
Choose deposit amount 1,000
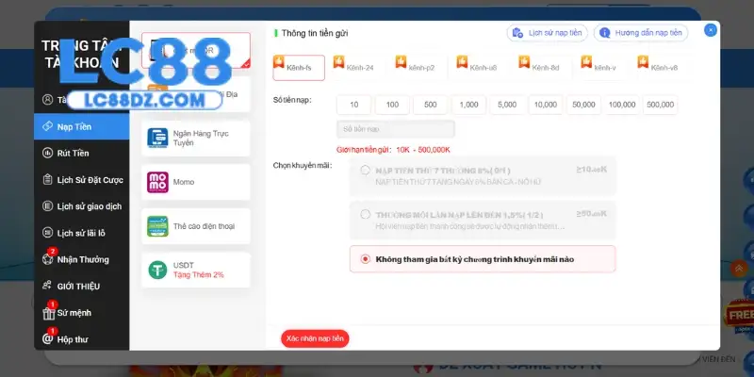(468, 105)
